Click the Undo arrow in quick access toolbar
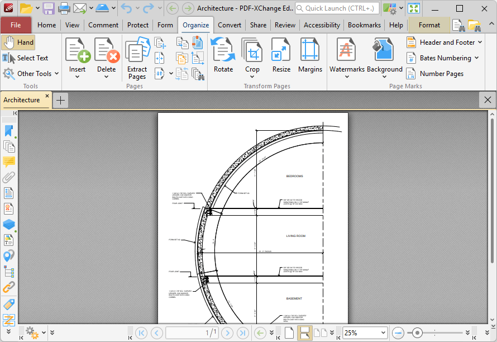 [x=126, y=8]
